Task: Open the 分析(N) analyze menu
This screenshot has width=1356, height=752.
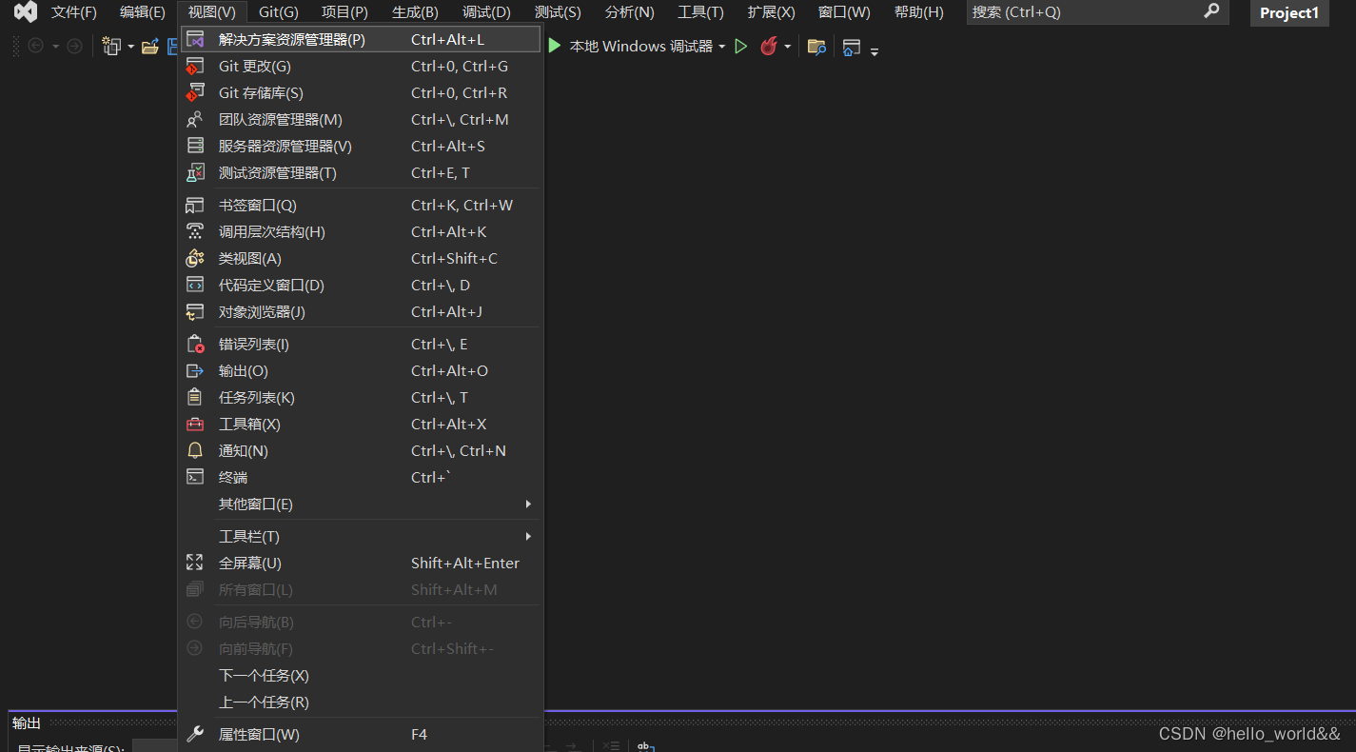Action: 630,12
